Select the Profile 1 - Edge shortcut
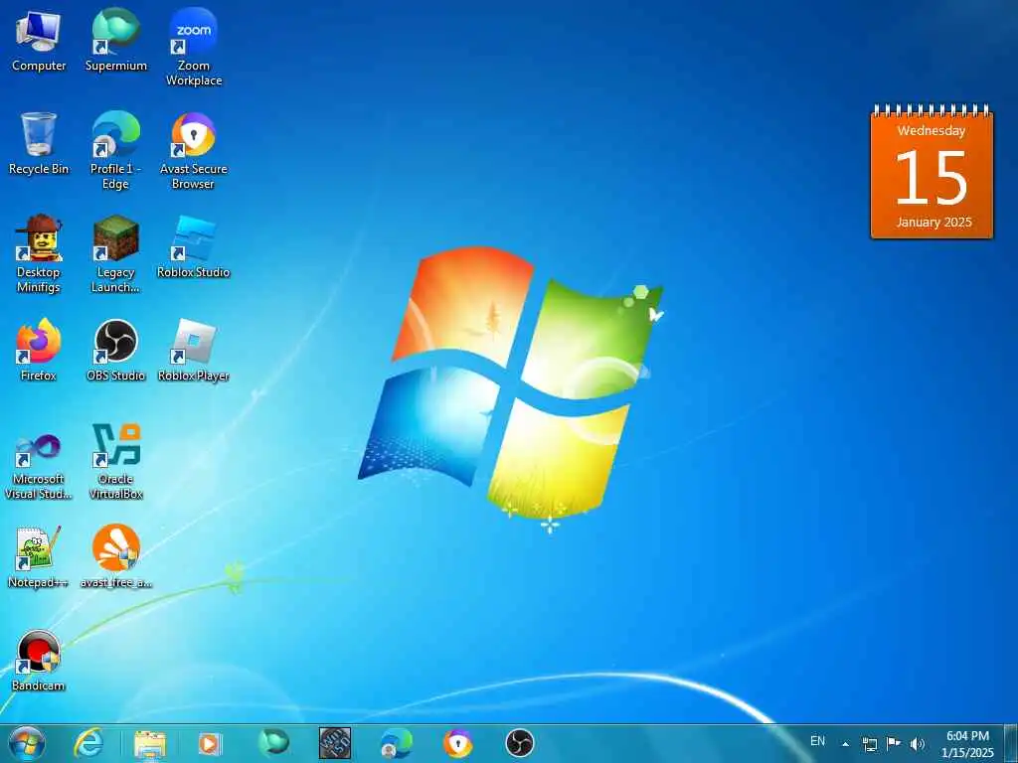The width and height of the screenshot is (1018, 763). (115, 151)
